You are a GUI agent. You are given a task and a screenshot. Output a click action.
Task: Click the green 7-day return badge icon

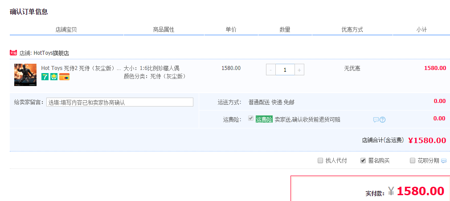point(45,77)
